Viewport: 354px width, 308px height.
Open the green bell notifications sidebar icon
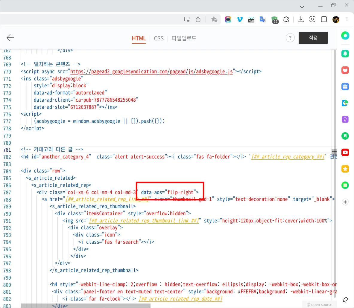tap(345, 54)
